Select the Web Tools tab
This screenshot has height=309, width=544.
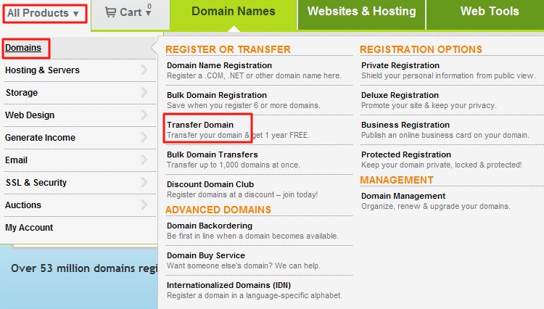[489, 12]
